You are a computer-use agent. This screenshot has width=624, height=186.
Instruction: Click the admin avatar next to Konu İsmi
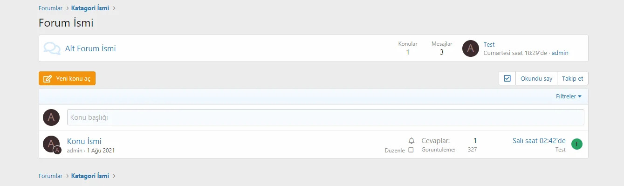tap(51, 144)
